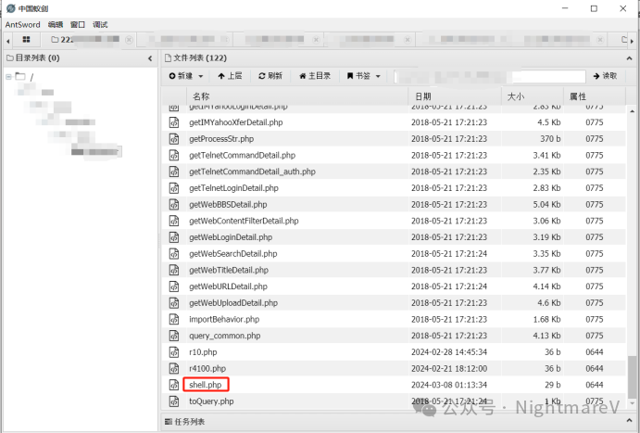Click file icon for getIMYahooXferDetail.php
This screenshot has width=640, height=433.
pos(174,122)
